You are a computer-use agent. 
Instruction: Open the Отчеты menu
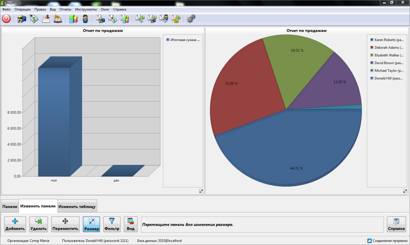[x=65, y=9]
